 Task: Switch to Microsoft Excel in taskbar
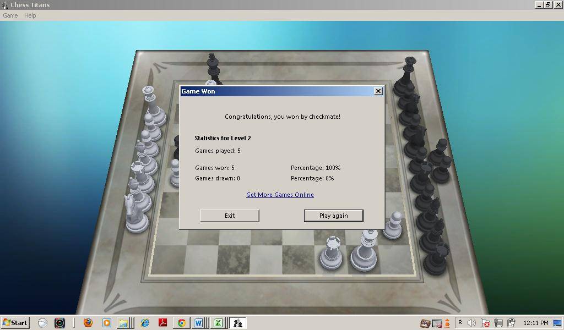[218, 323]
